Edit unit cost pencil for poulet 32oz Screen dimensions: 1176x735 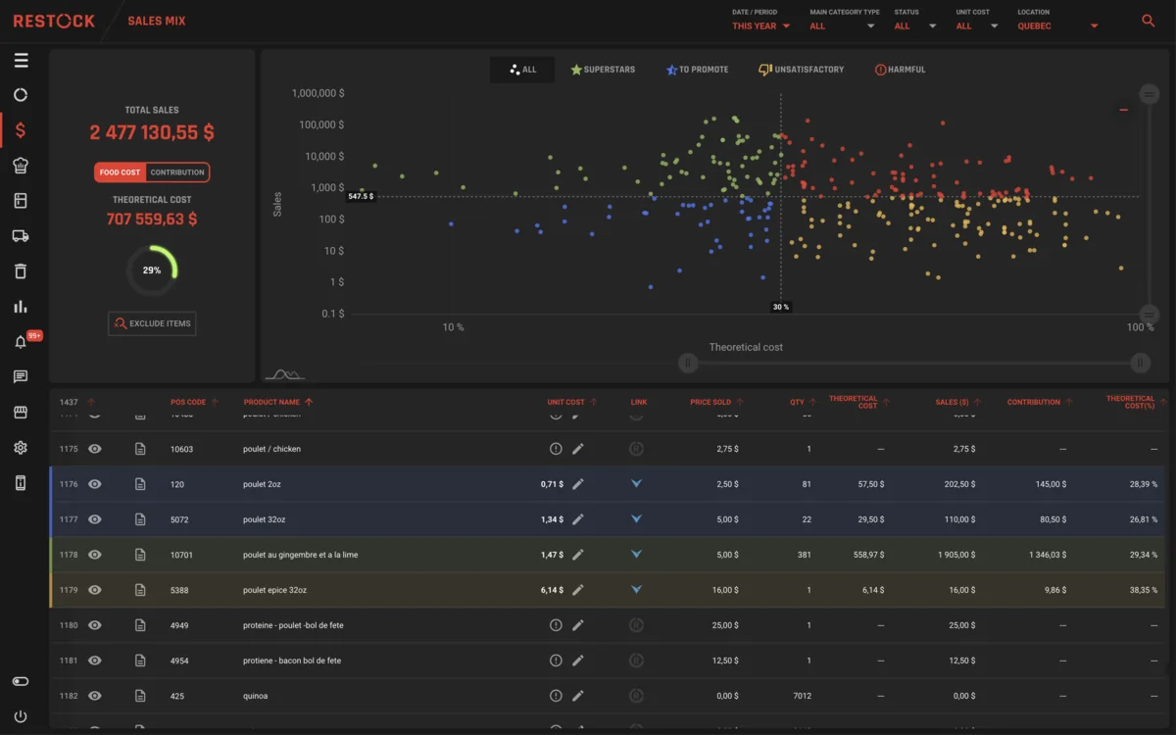pos(578,519)
